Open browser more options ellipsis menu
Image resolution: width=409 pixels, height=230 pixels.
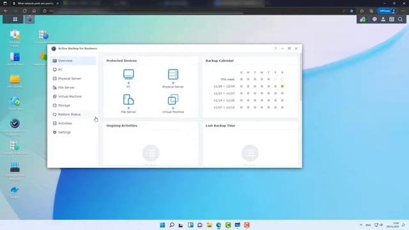(x=403, y=11)
